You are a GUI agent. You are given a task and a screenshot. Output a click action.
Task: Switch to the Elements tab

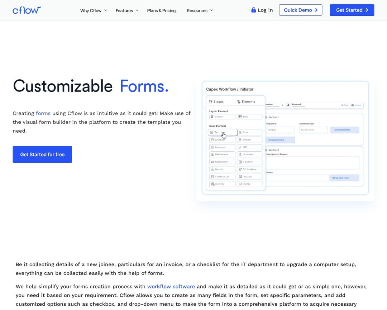tap(246, 102)
